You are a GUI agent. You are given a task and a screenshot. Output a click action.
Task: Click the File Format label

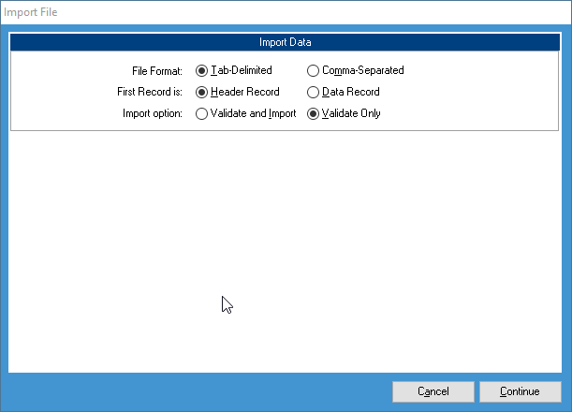click(157, 70)
